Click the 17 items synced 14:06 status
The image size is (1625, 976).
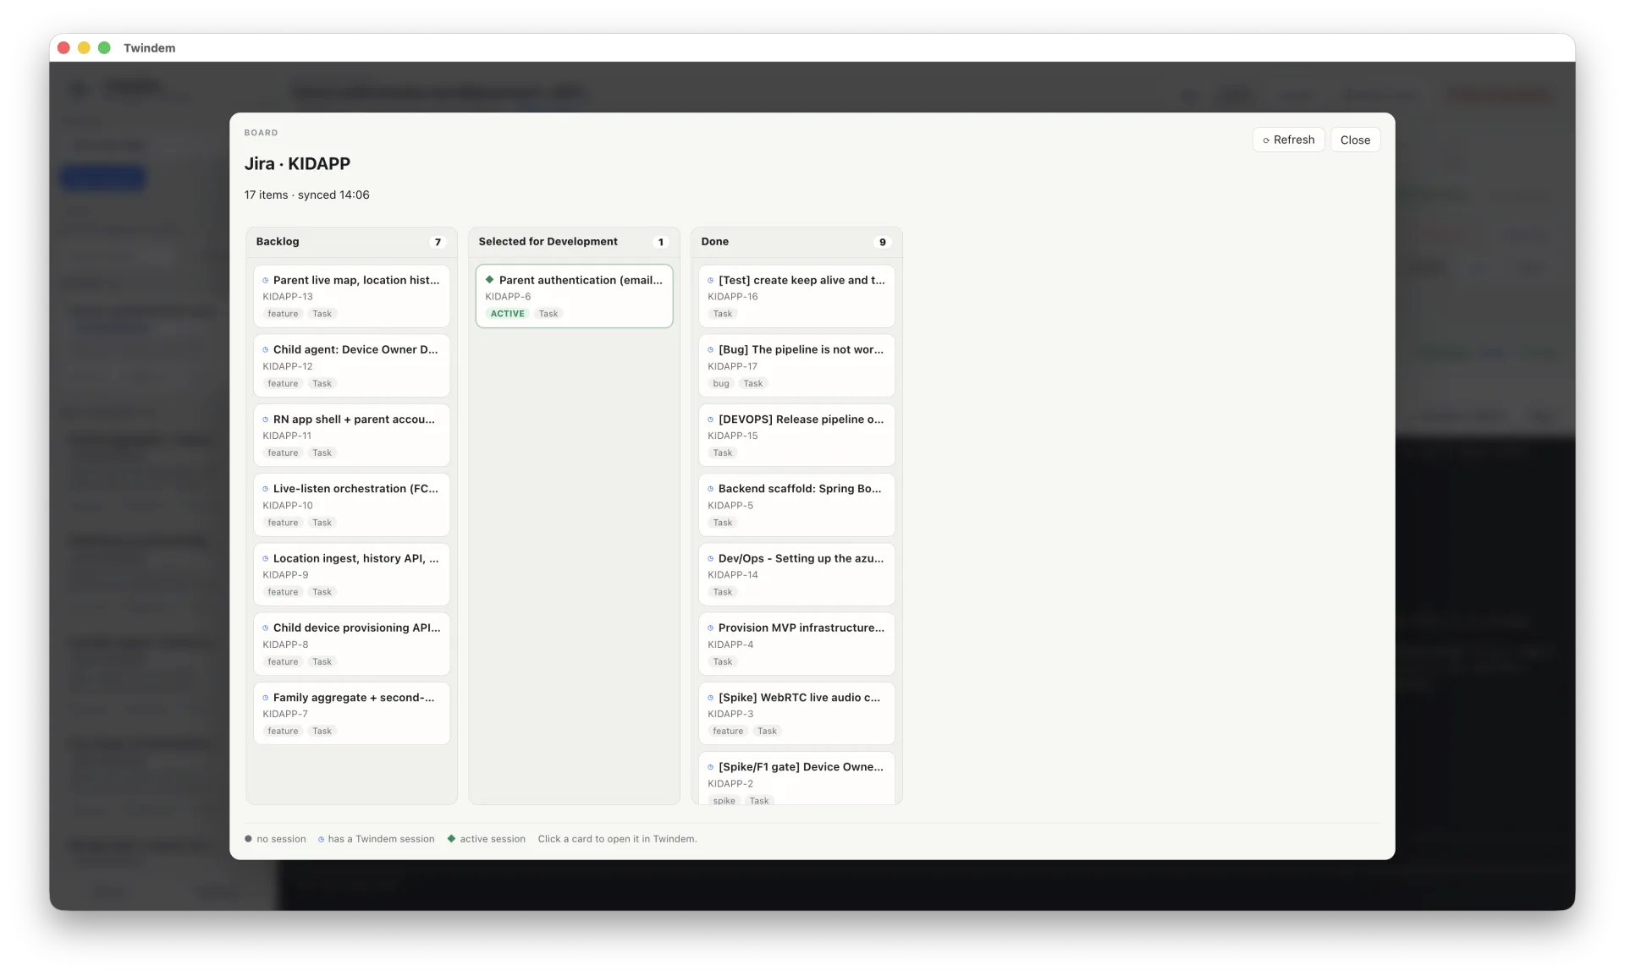(x=306, y=195)
